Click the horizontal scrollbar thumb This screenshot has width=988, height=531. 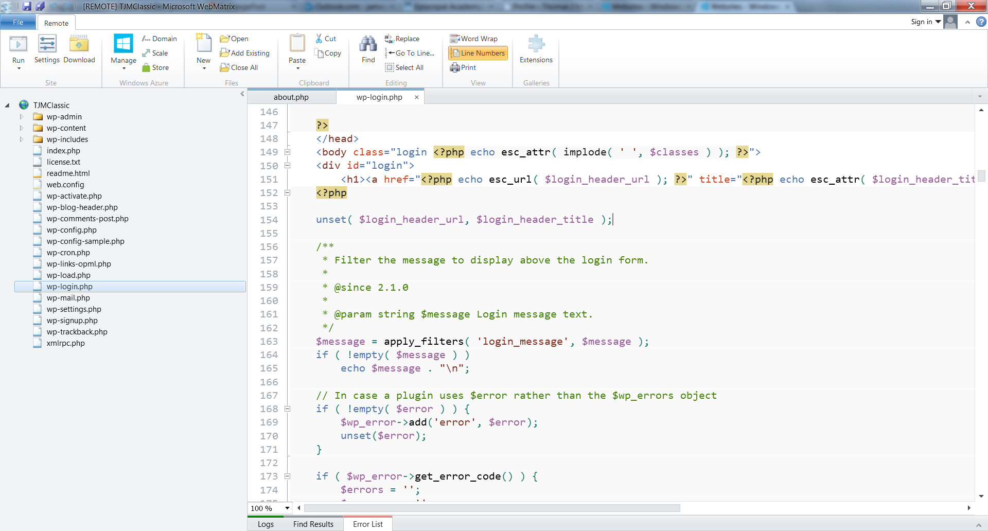(x=492, y=508)
